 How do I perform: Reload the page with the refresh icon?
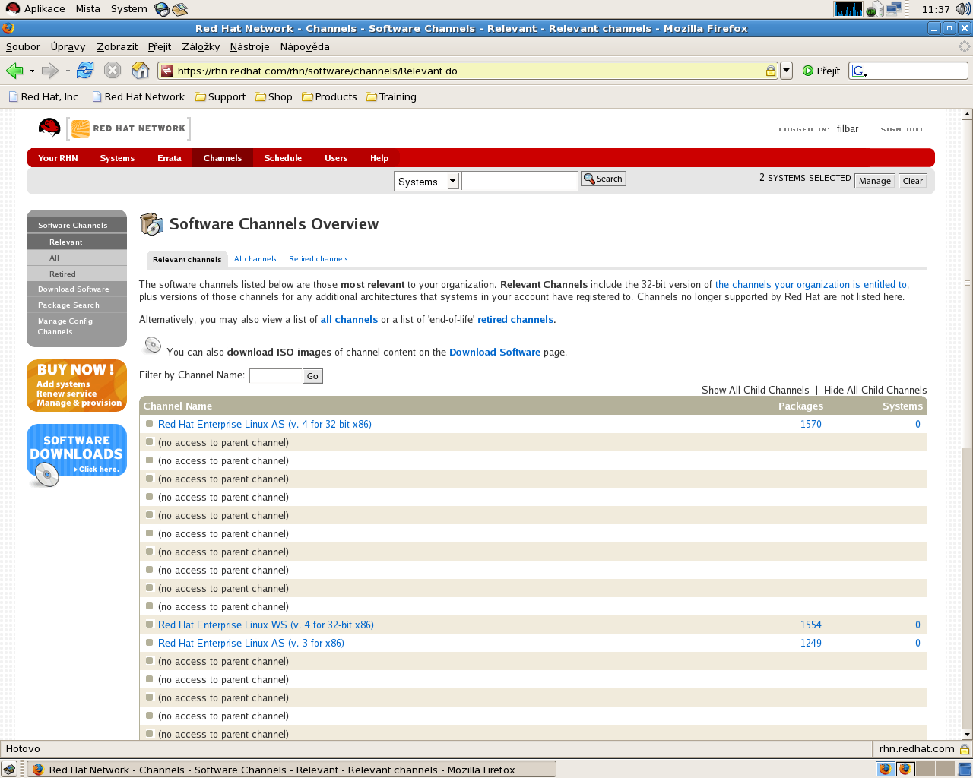[x=85, y=71]
